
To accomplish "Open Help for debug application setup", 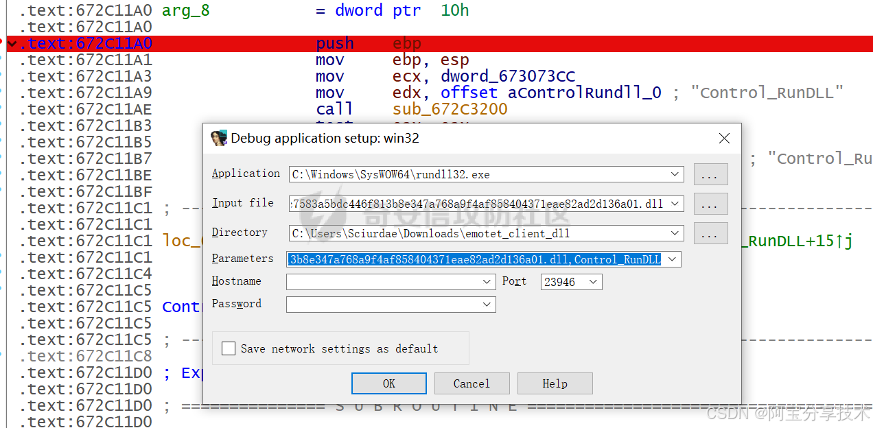I will [555, 383].
